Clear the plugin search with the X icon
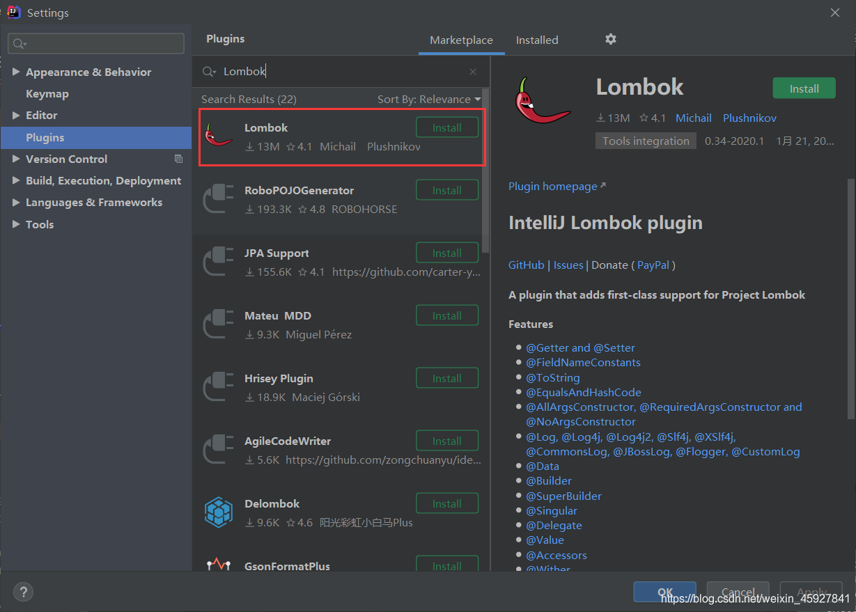The width and height of the screenshot is (856, 612). [x=473, y=72]
